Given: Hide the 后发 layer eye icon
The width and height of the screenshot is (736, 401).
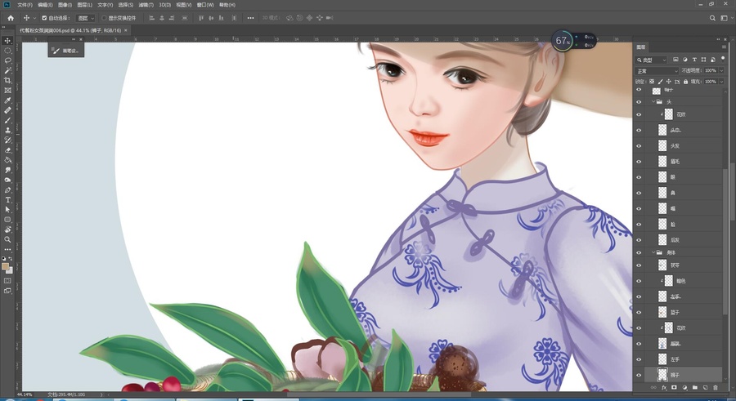Looking at the screenshot, I should click(639, 239).
